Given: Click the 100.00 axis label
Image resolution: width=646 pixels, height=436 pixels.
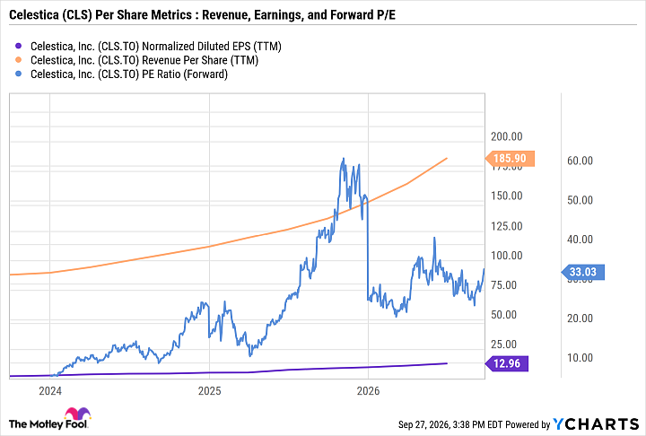Looking at the screenshot, I should coord(506,256).
